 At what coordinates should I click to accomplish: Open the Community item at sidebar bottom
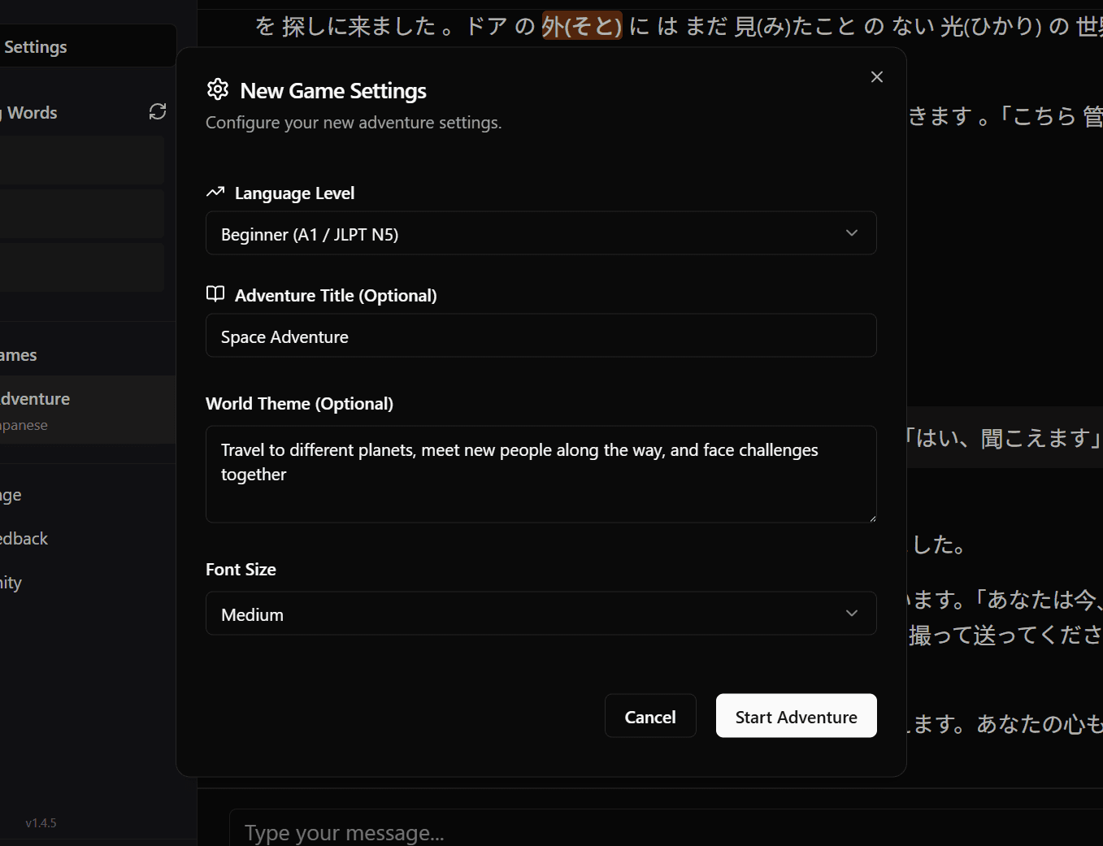(x=11, y=583)
